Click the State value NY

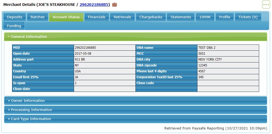point(105,65)
